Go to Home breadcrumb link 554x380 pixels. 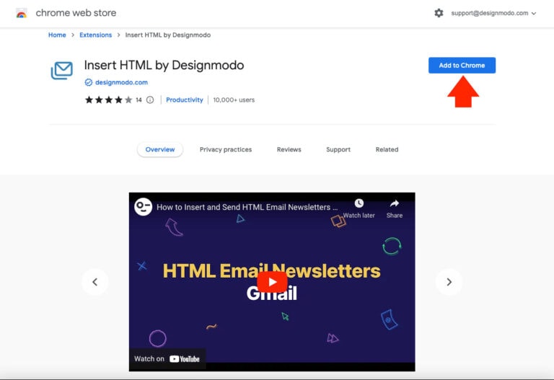57,35
